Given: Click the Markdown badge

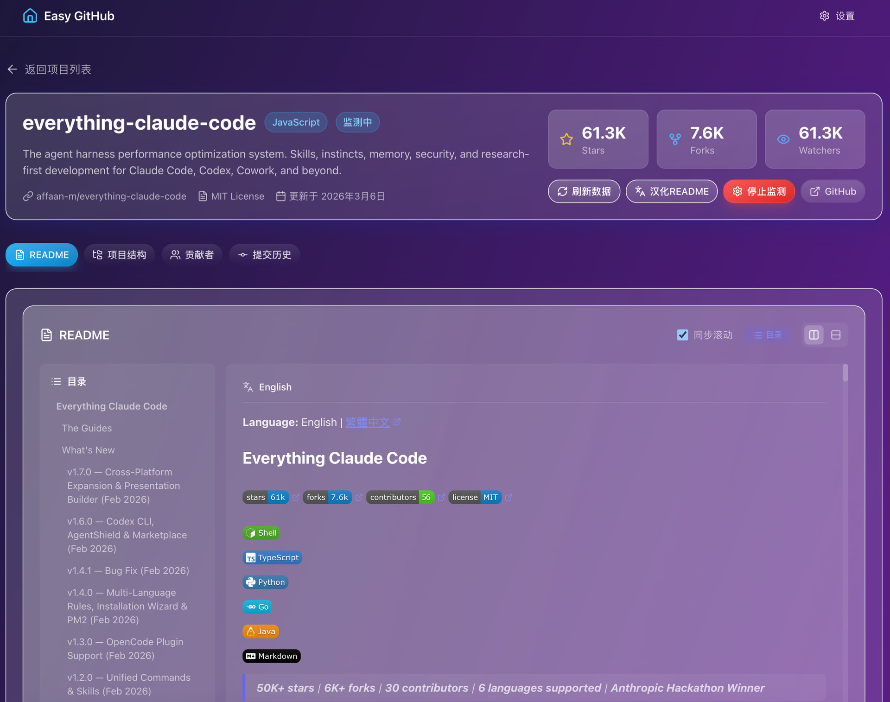Looking at the screenshot, I should click(272, 656).
